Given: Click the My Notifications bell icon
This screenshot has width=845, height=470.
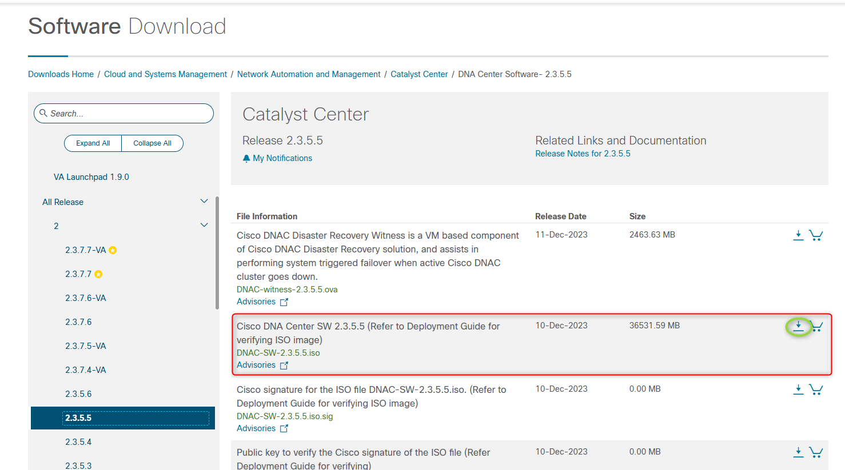Looking at the screenshot, I should click(x=246, y=158).
